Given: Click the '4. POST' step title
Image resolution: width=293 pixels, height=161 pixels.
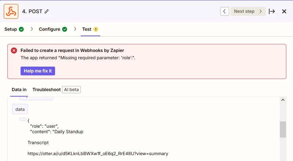Looking at the screenshot, I should point(32,11).
